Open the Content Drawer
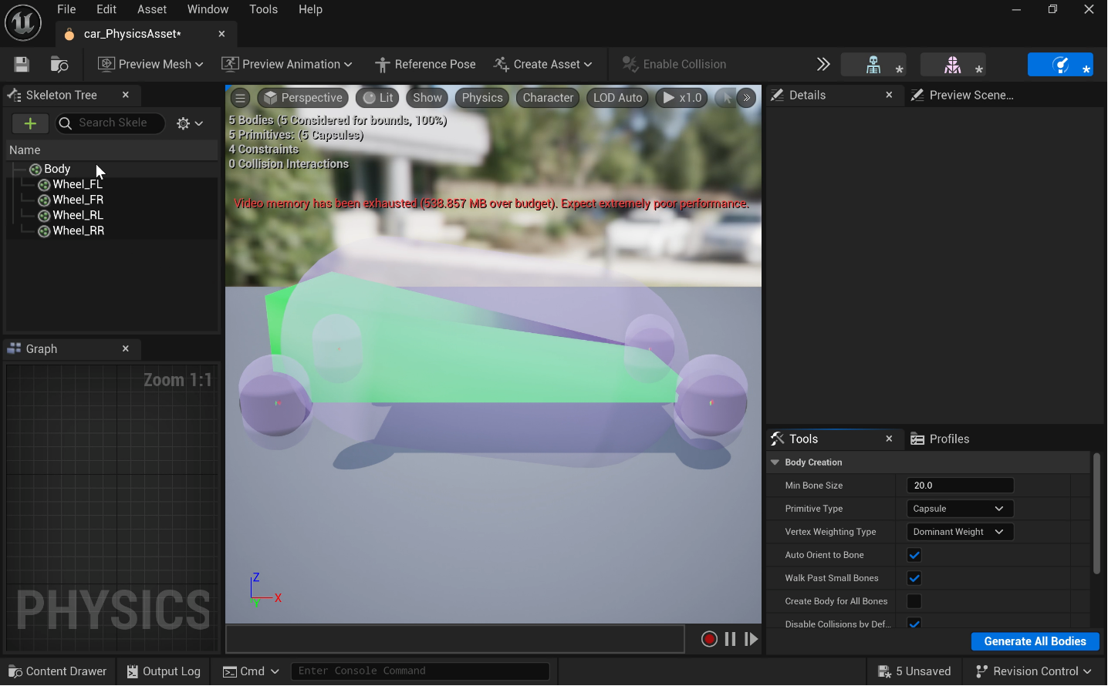This screenshot has height=686, width=1108. 58,671
